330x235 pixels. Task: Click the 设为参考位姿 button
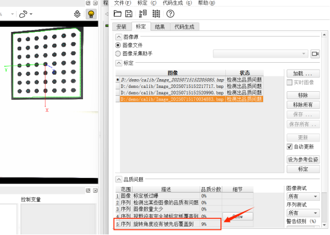pyautogui.click(x=303, y=160)
